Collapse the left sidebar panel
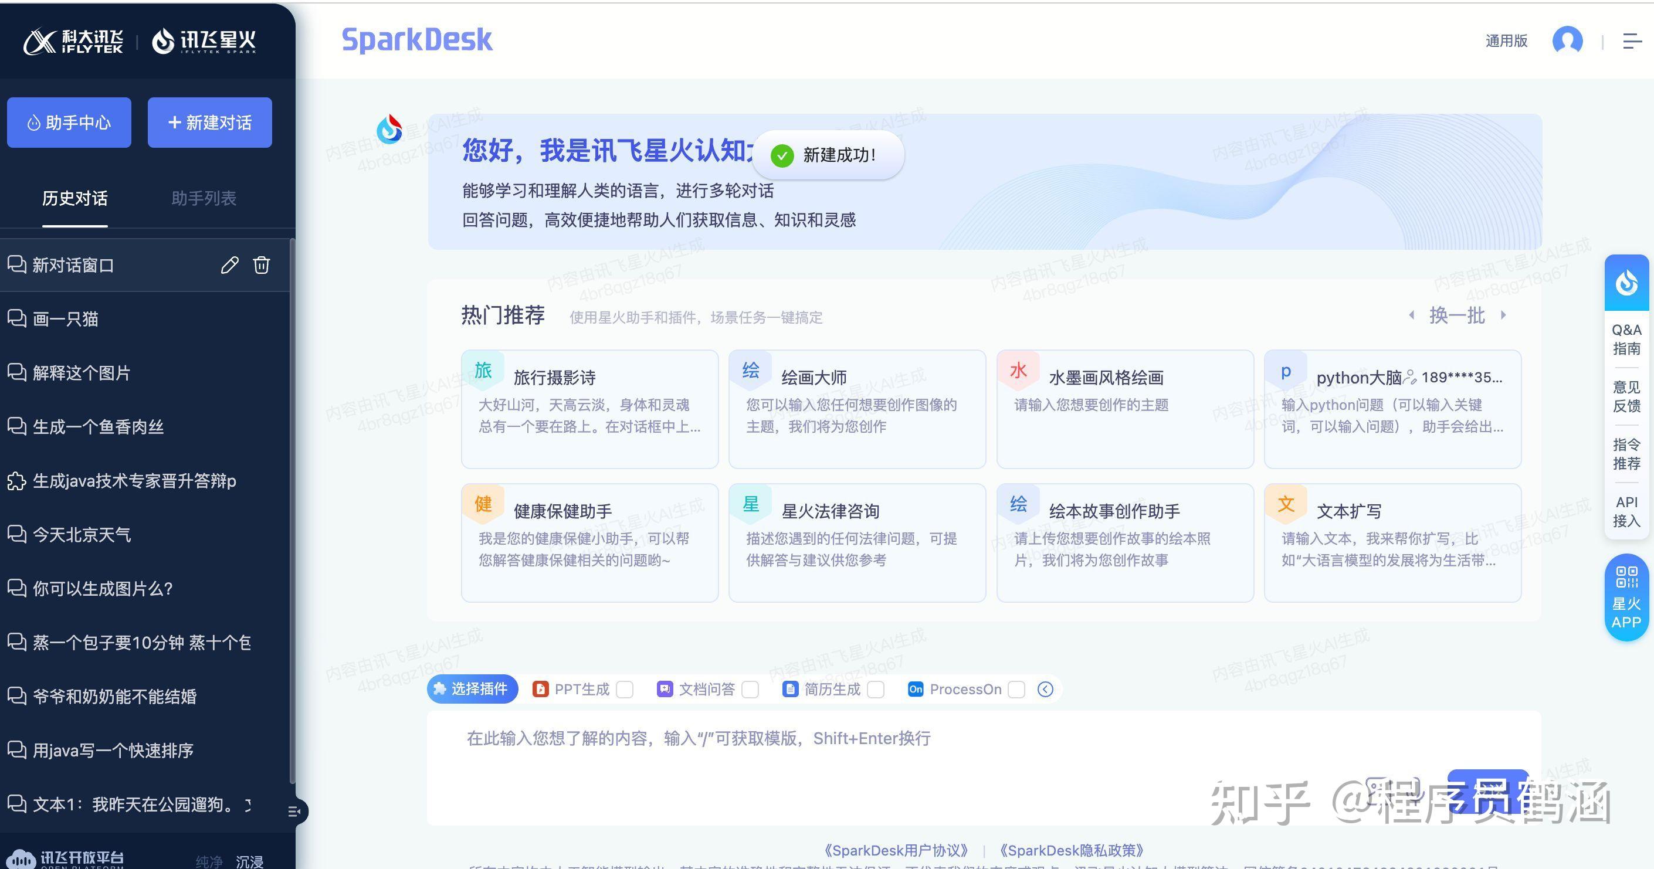1654x869 pixels. pyautogui.click(x=294, y=811)
